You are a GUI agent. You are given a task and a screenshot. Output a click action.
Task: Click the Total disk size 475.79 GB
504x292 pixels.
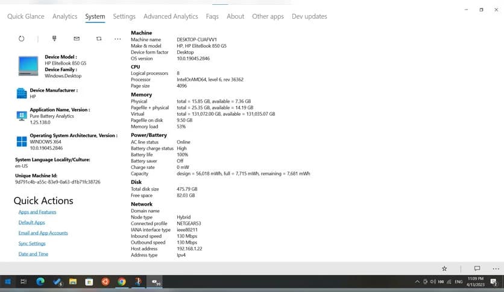[x=187, y=189]
